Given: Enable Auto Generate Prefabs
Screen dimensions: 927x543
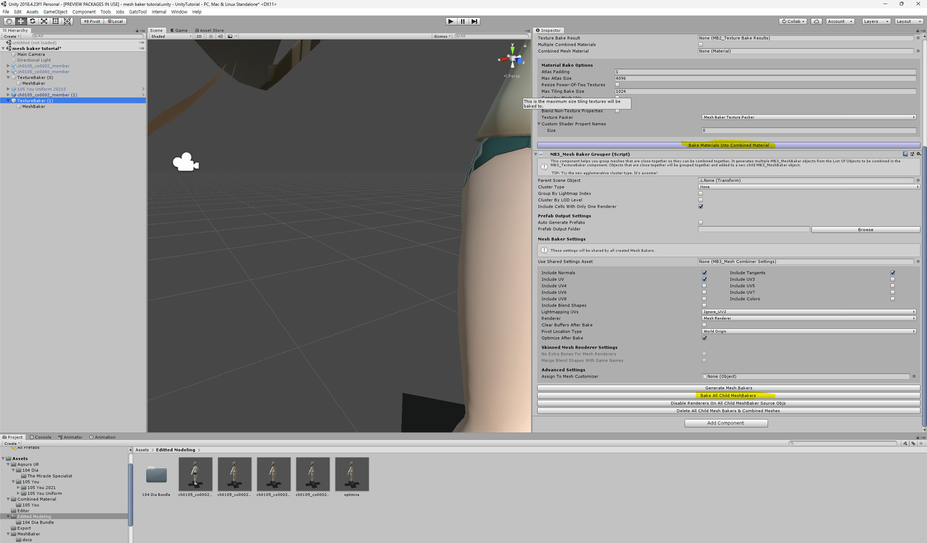Looking at the screenshot, I should tap(701, 222).
